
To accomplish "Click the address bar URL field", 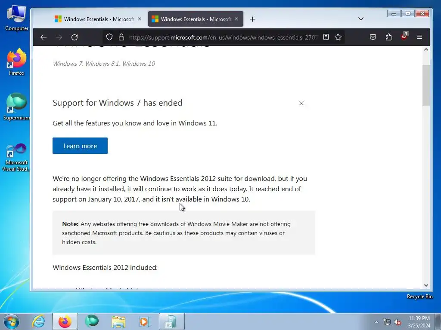I will [x=224, y=37].
